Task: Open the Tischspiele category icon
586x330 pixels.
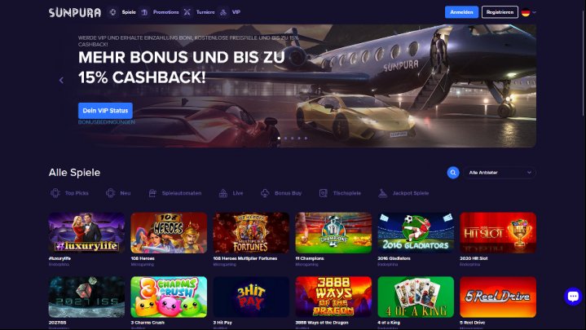Action: pos(324,193)
